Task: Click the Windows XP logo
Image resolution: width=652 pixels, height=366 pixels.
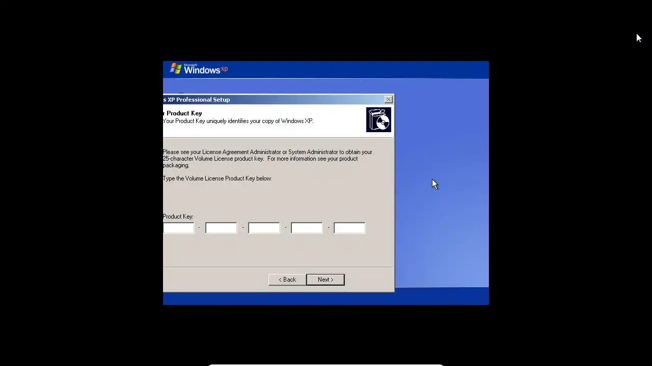Action: (199, 69)
